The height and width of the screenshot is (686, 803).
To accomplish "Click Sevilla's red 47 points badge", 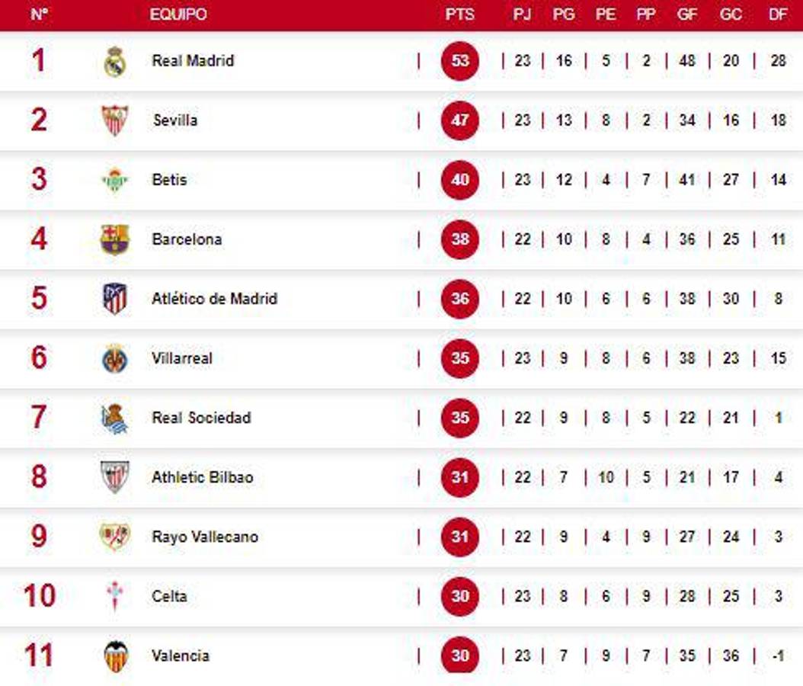I will coord(460,120).
